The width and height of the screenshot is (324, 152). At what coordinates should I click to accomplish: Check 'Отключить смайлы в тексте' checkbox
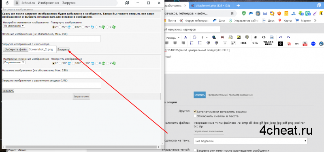coord(195,116)
